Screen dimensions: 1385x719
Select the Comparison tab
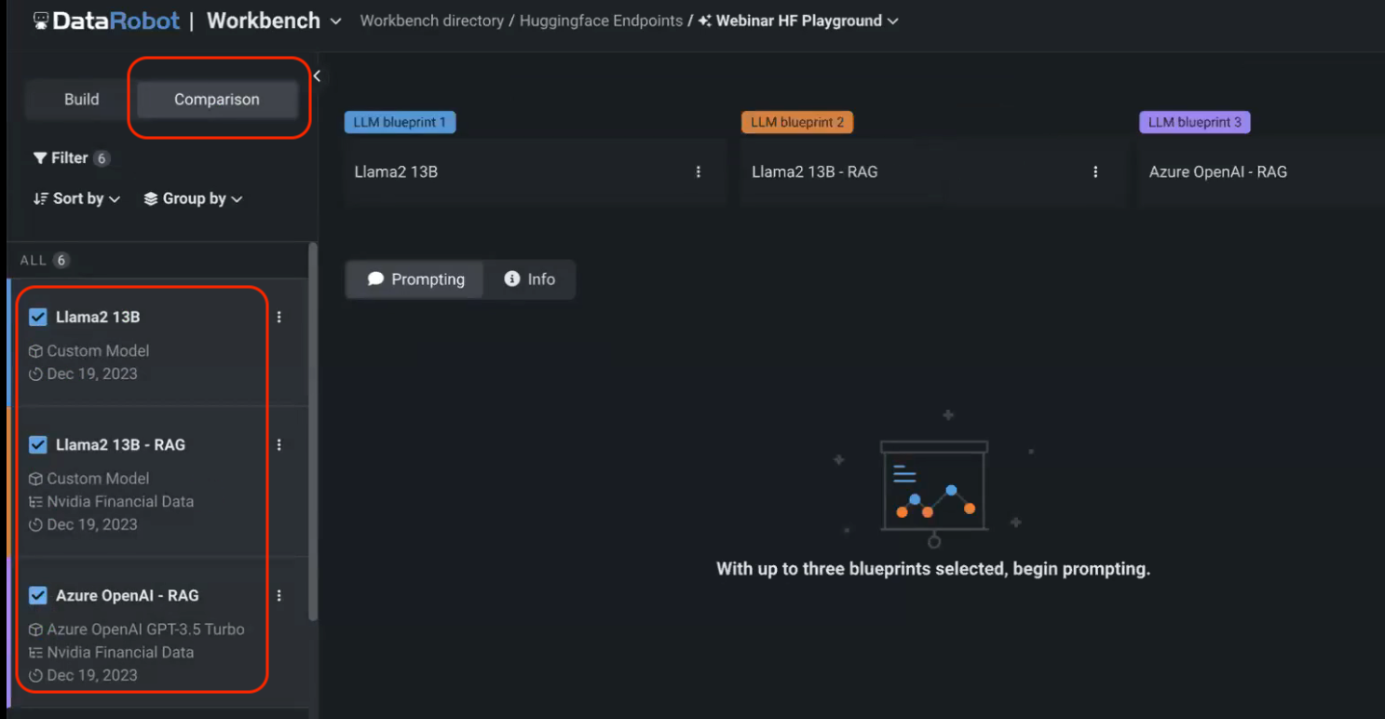tap(216, 99)
